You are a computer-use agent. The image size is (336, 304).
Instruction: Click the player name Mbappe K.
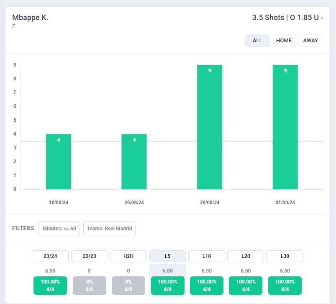[x=30, y=18]
